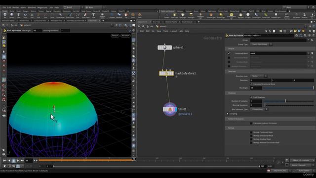The height and width of the screenshot is (178, 316).
Task: Add an Ambient Light from the shelf
Action: pyautogui.click(x=276, y=15)
